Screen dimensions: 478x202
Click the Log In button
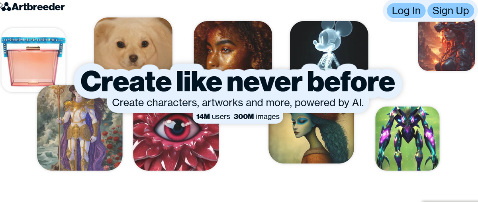406,11
